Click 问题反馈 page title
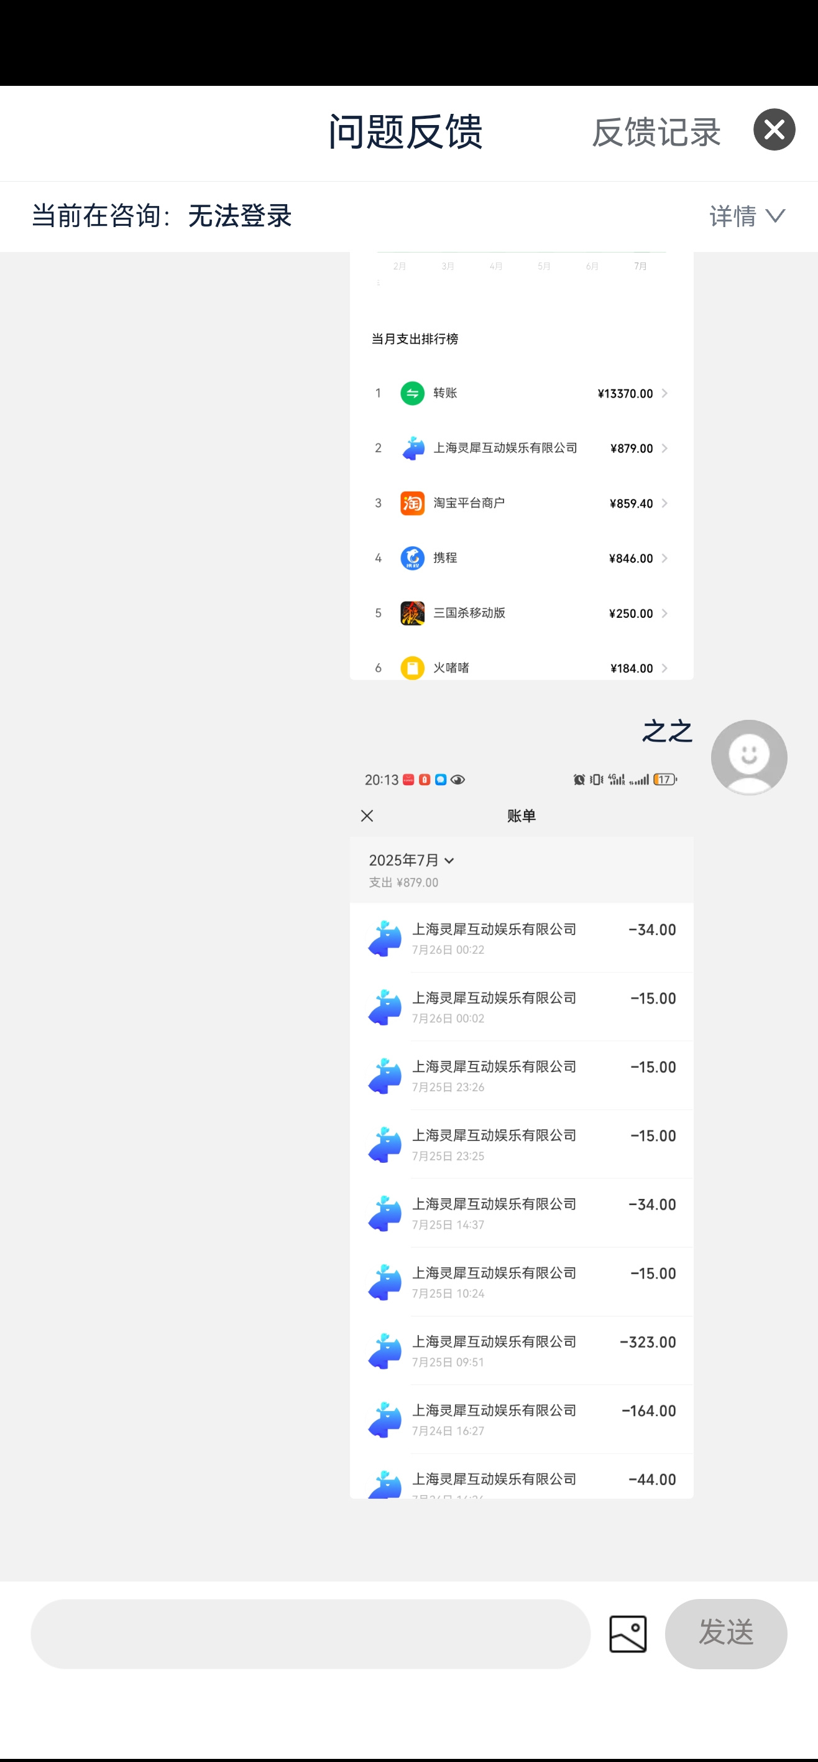 (406, 131)
